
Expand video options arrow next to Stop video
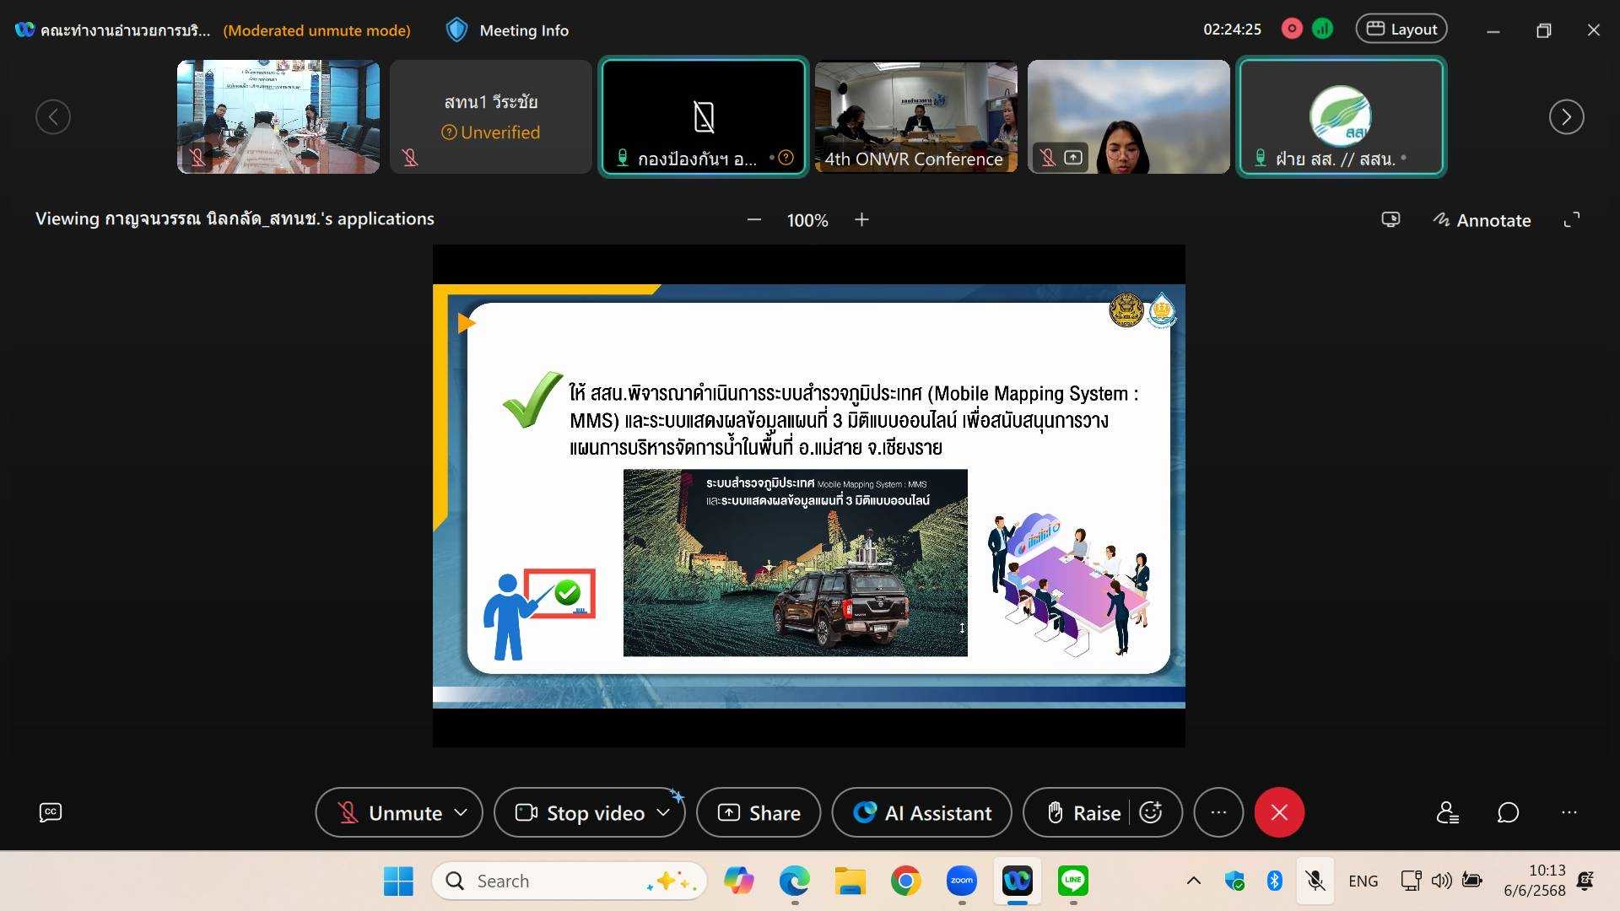click(663, 812)
